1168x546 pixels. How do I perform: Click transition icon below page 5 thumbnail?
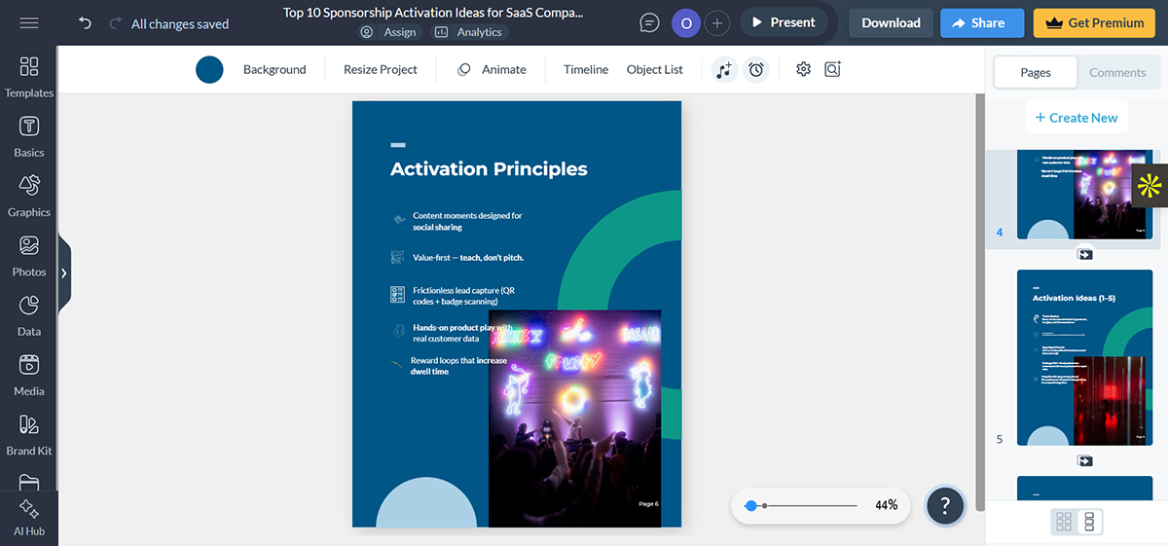tap(1085, 460)
